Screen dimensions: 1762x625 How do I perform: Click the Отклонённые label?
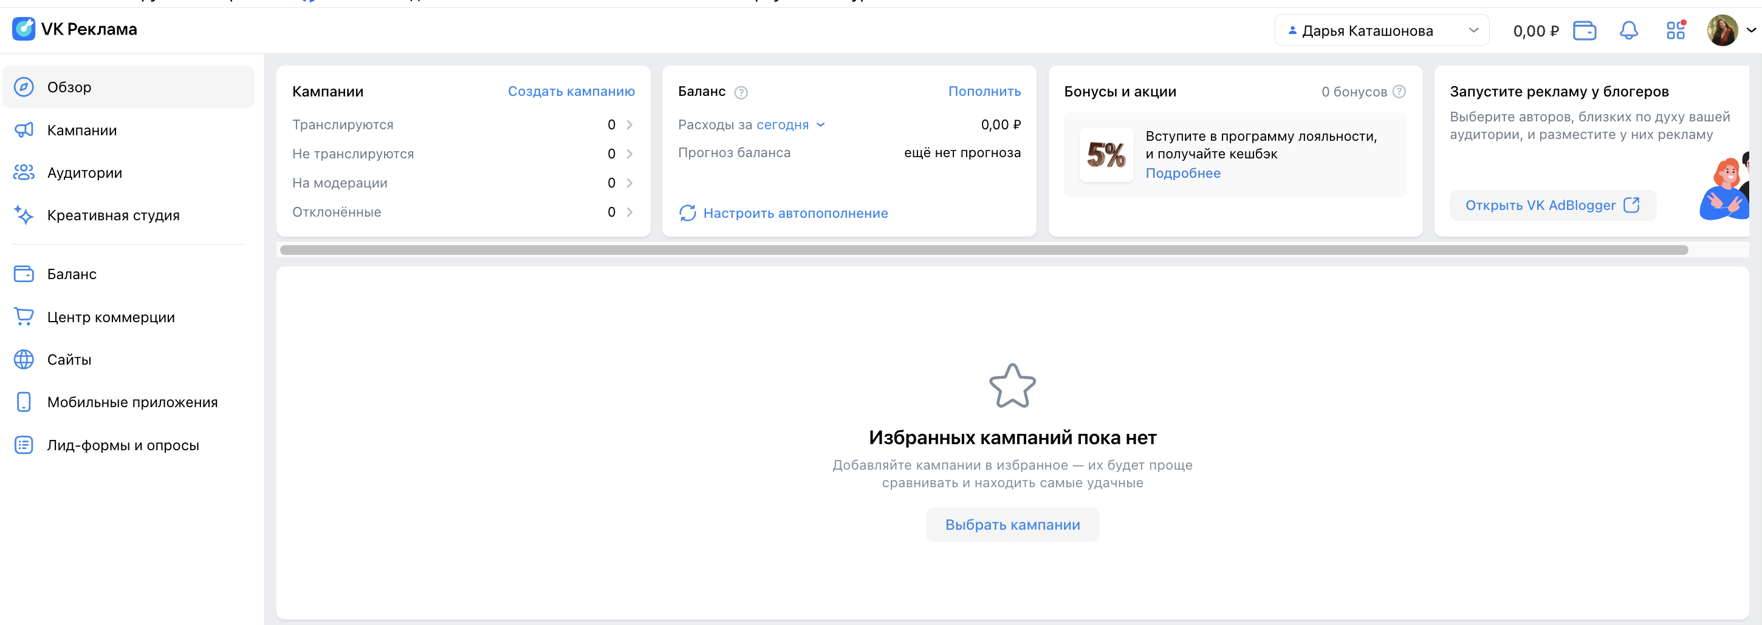pyautogui.click(x=337, y=212)
